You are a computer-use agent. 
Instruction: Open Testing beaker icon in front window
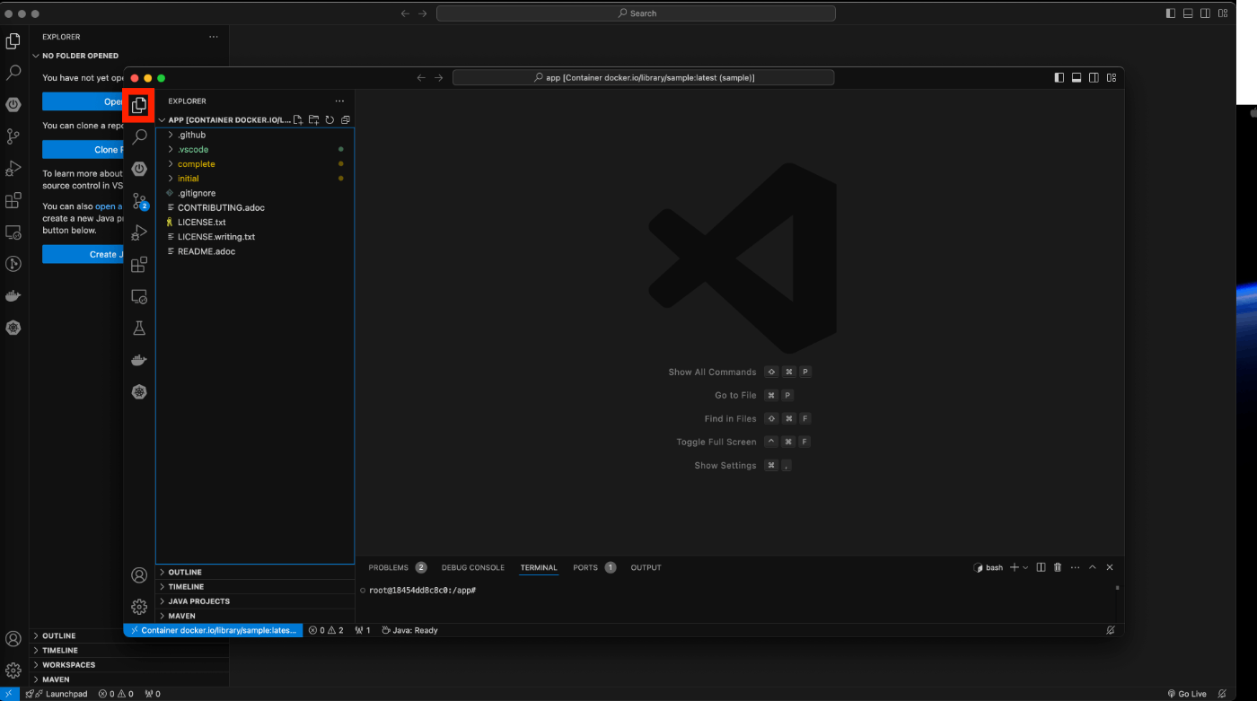[x=139, y=329]
